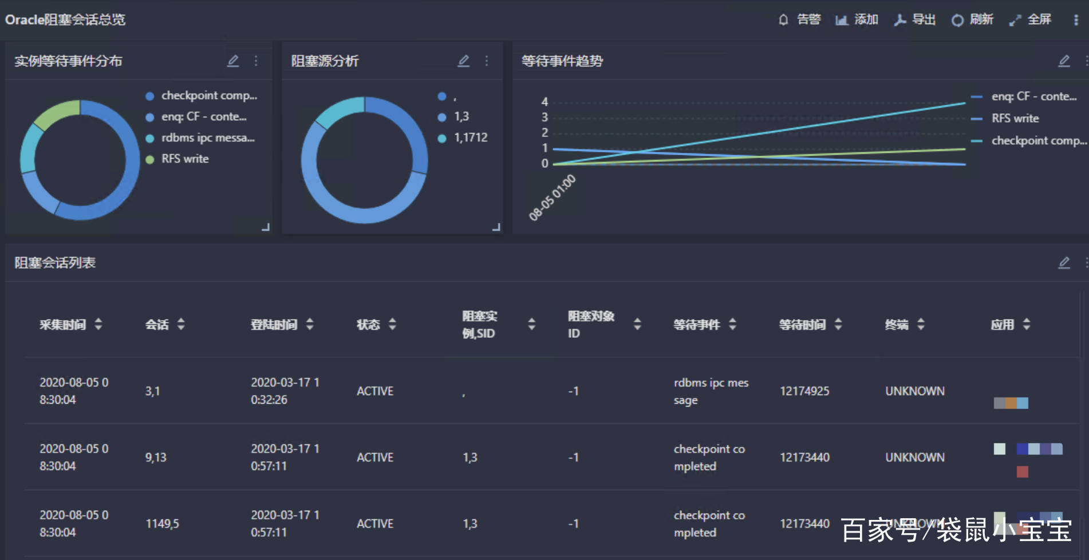
Task: Edit the 阻塞会话列表 panel with pencil icon
Action: pos(1064,262)
